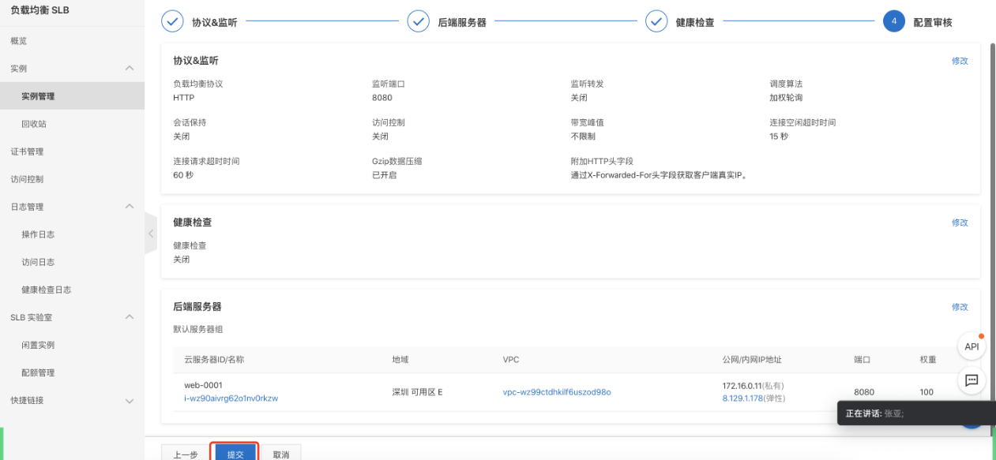Image resolution: width=996 pixels, height=460 pixels.
Task: Collapse the SLB 实验室 section
Action: coord(129,316)
